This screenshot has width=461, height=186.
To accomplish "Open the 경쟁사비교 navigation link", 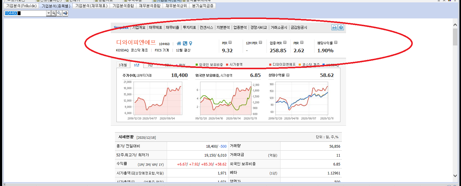I will click(258, 27).
